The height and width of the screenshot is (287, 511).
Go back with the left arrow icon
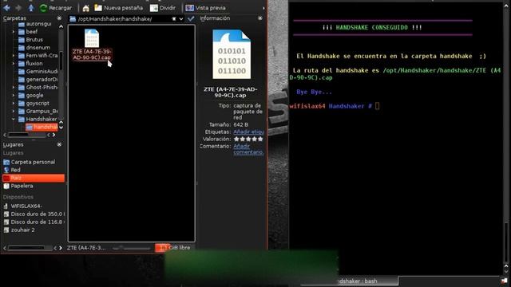click(6, 8)
